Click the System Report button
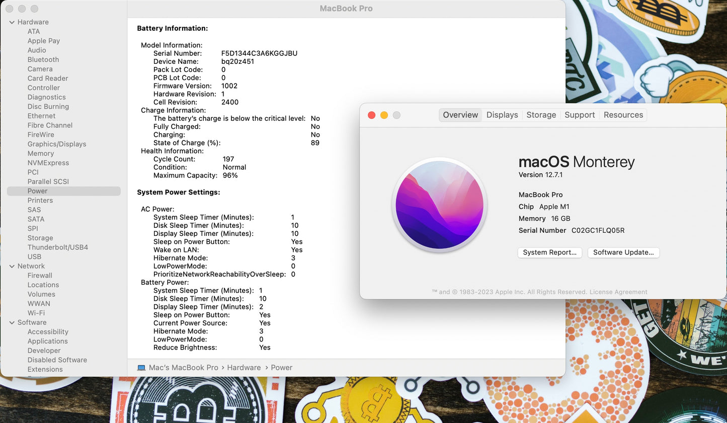727x423 pixels. (x=550, y=252)
